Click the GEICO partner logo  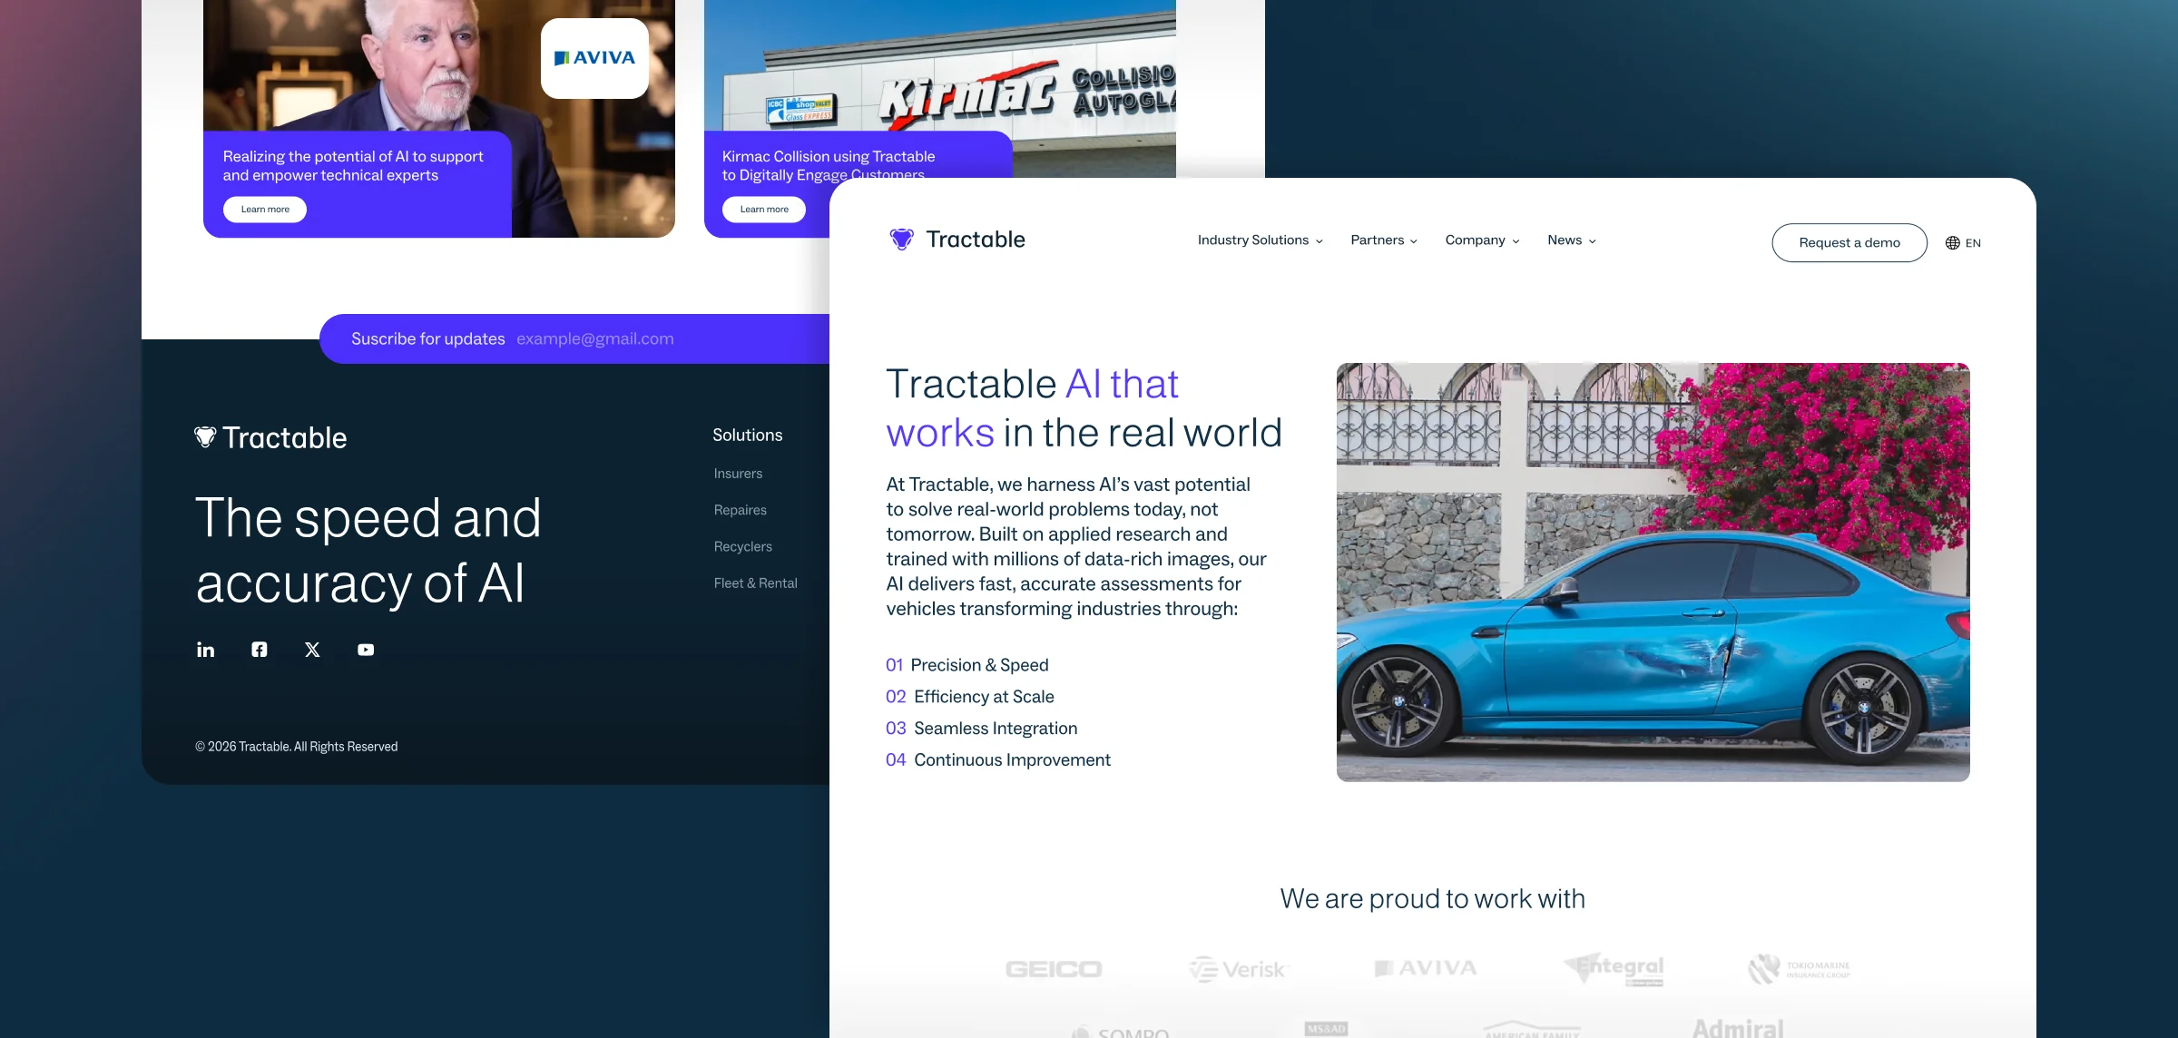pos(1054,969)
